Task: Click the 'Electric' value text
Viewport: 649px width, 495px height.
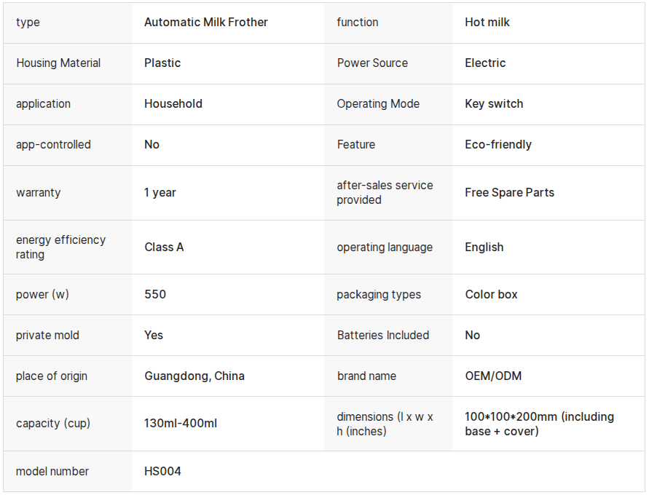Action: pyautogui.click(x=485, y=63)
